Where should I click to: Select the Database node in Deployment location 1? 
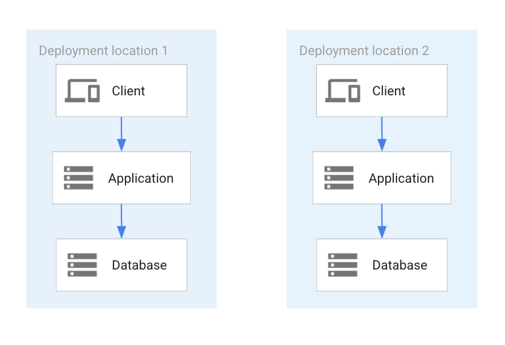[x=121, y=264]
